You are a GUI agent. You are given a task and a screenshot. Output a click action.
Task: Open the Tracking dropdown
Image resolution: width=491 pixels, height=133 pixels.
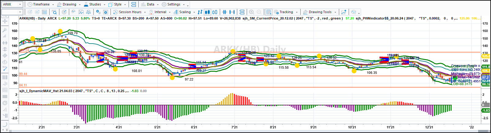tap(286, 12)
